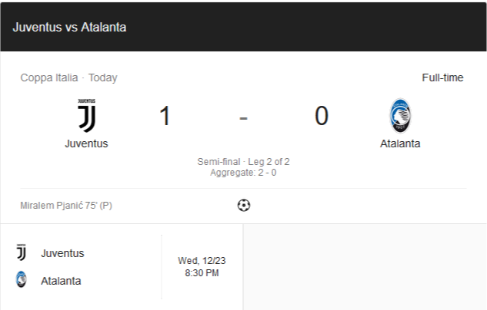The image size is (487, 310).
Task: Click Miralem Pjanić 75' penalty scorer
Action: (x=66, y=206)
